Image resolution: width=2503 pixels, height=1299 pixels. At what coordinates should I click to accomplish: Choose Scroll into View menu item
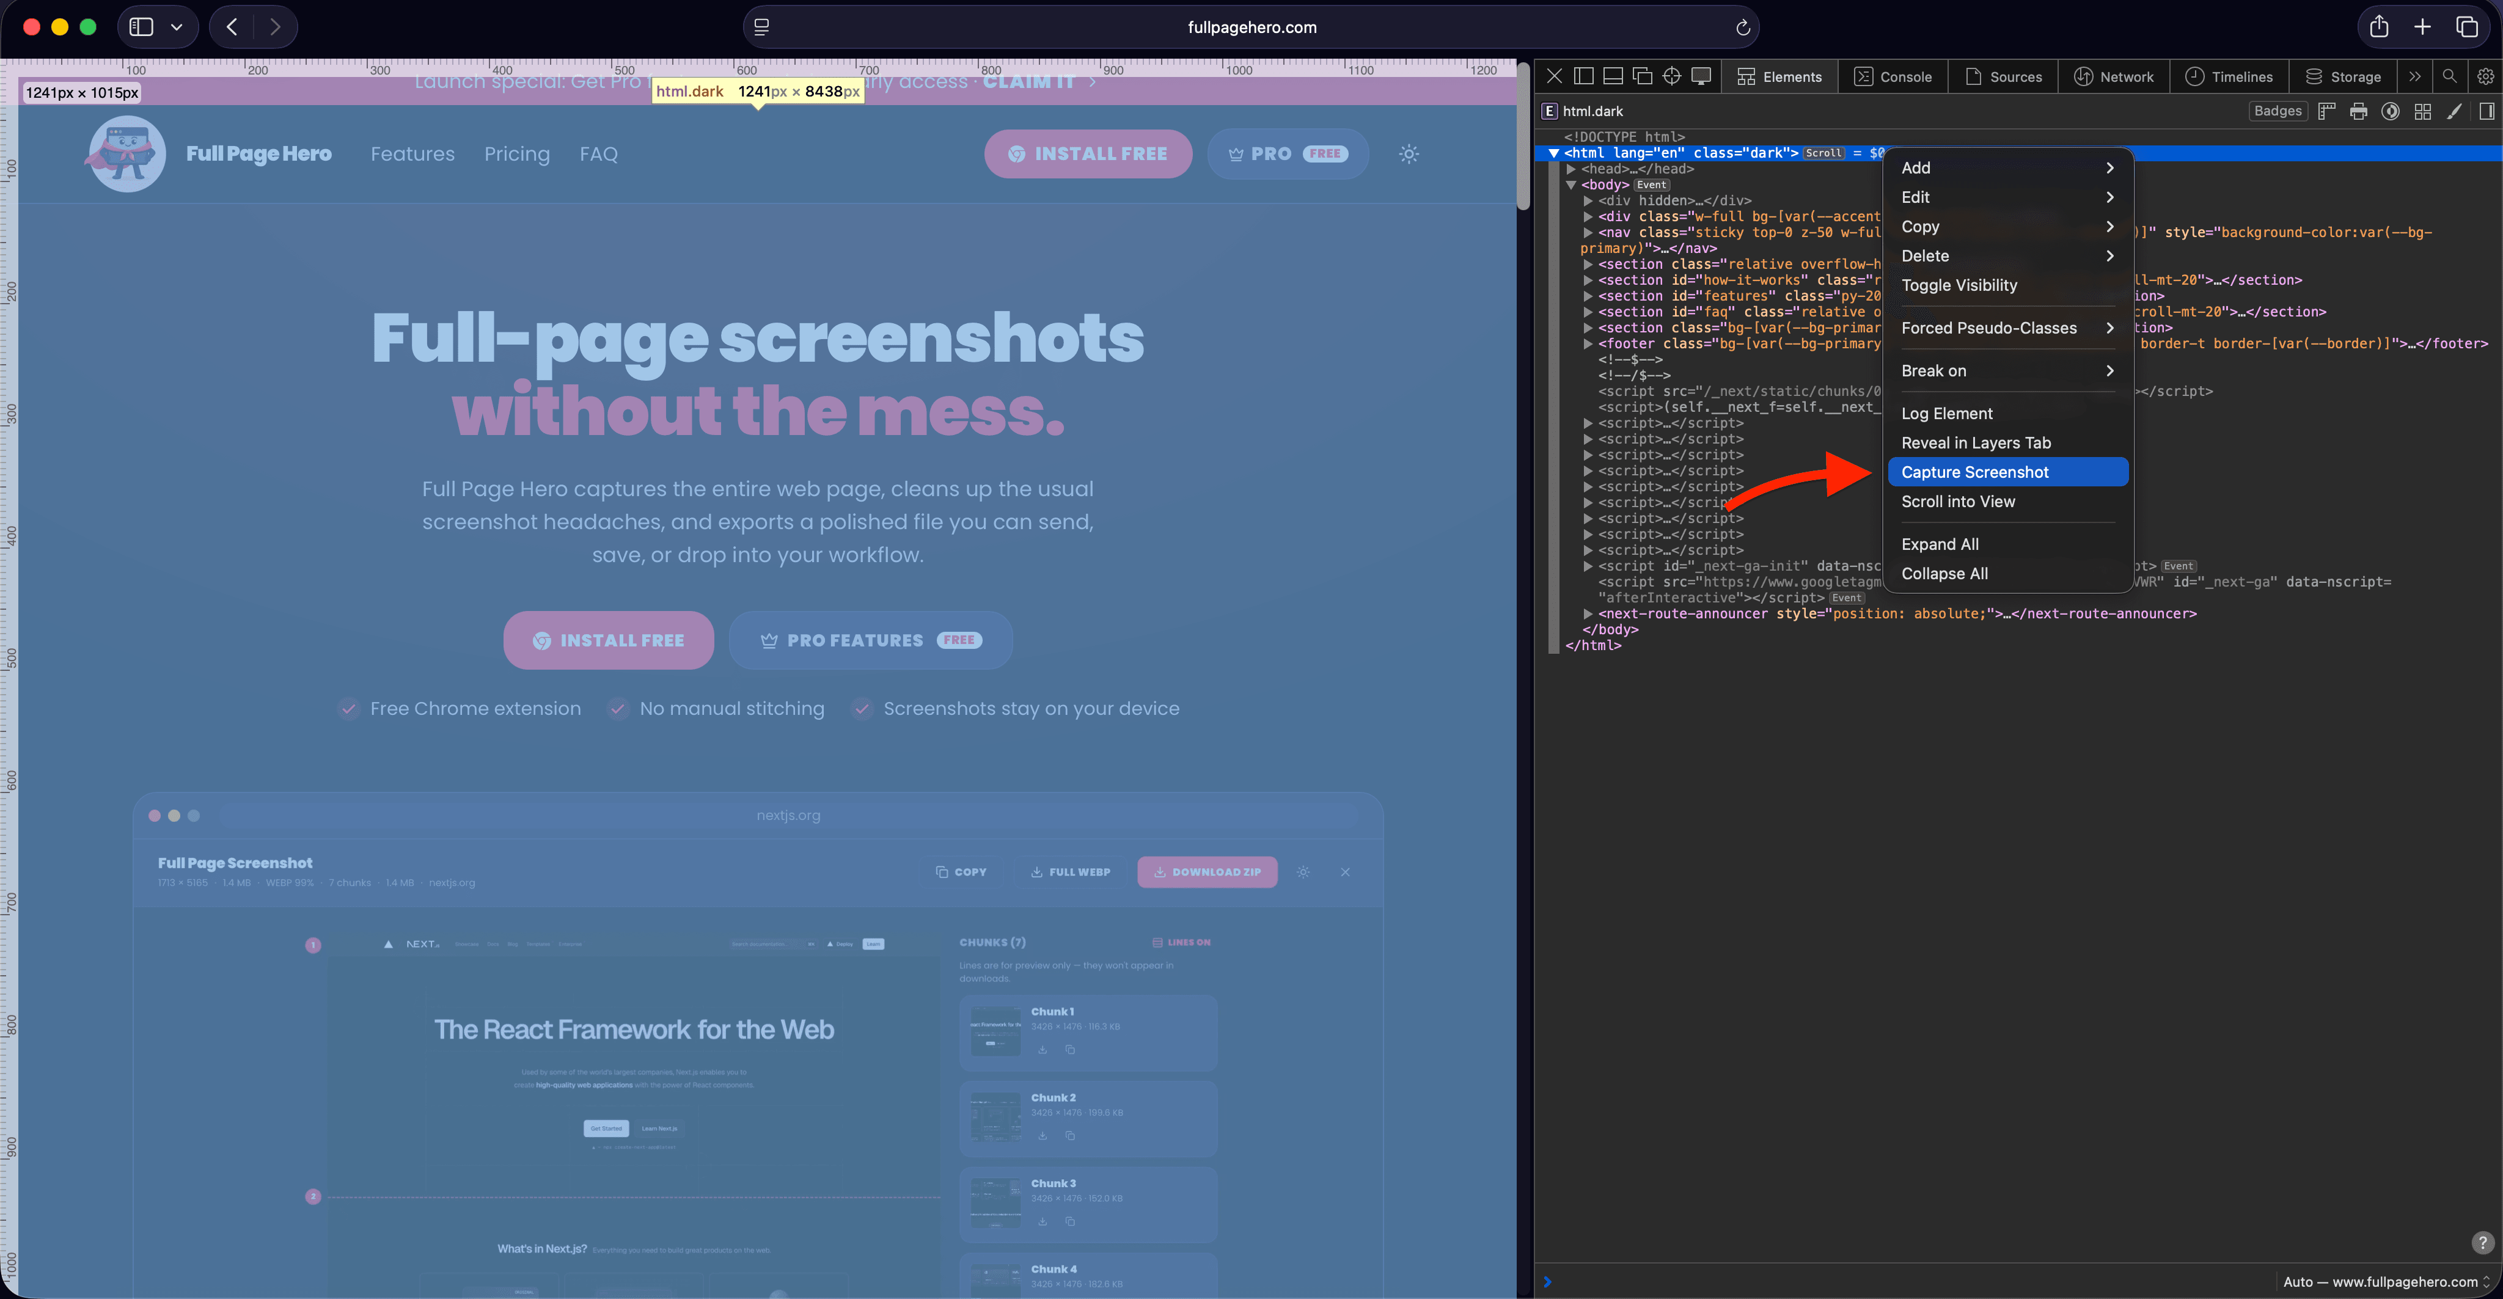coord(2007,502)
